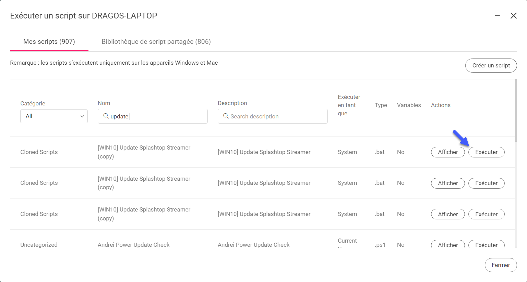Click the Créer un script button
The width and height of the screenshot is (527, 282).
coord(491,65)
